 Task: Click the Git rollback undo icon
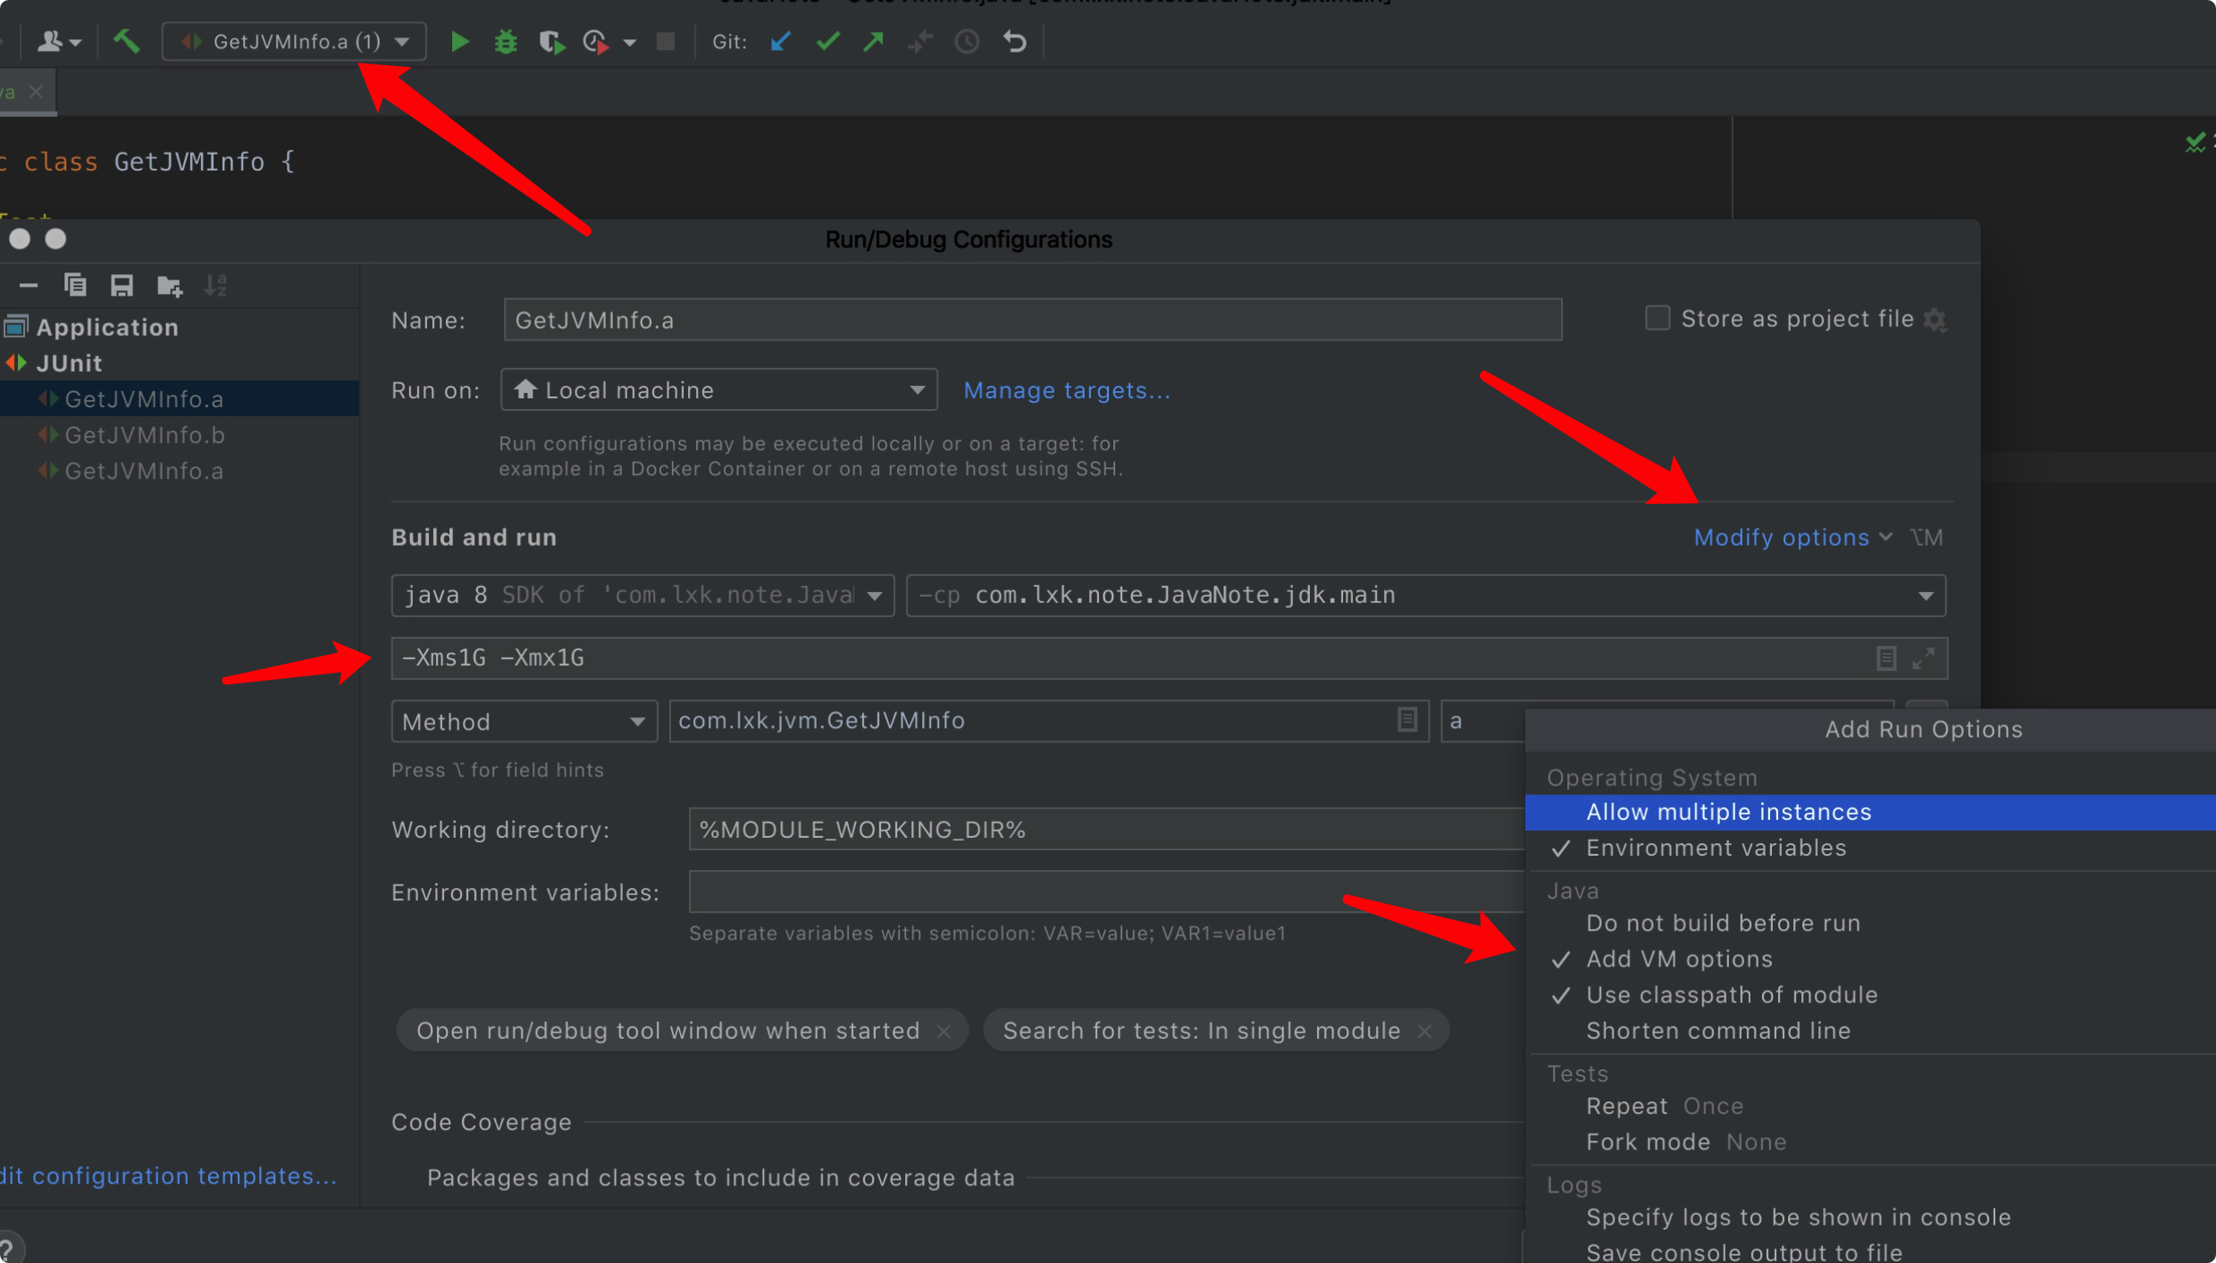pyautogui.click(x=1015, y=41)
